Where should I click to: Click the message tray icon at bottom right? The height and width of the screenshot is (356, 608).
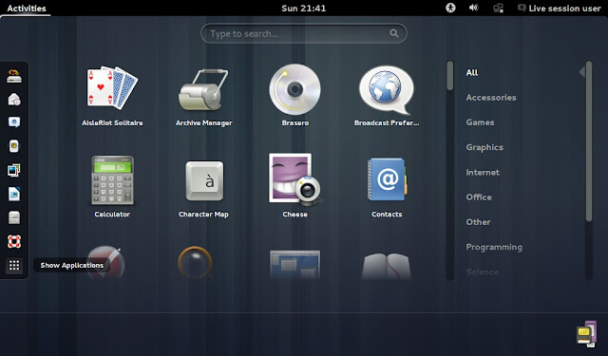[x=587, y=334]
